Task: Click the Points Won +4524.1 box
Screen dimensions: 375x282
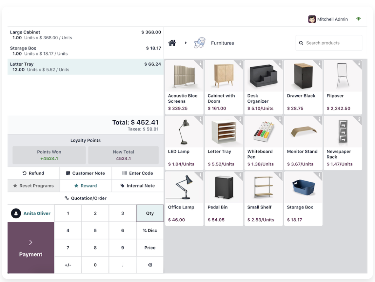Action: 49,155
